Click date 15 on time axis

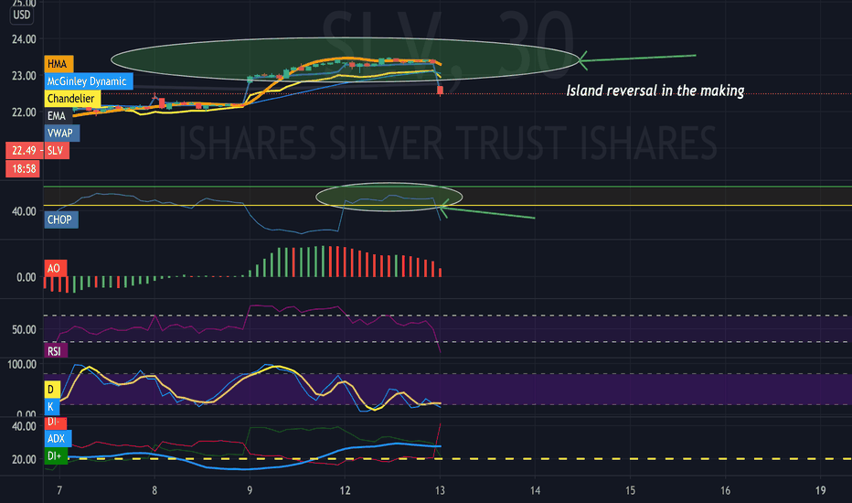click(x=630, y=490)
